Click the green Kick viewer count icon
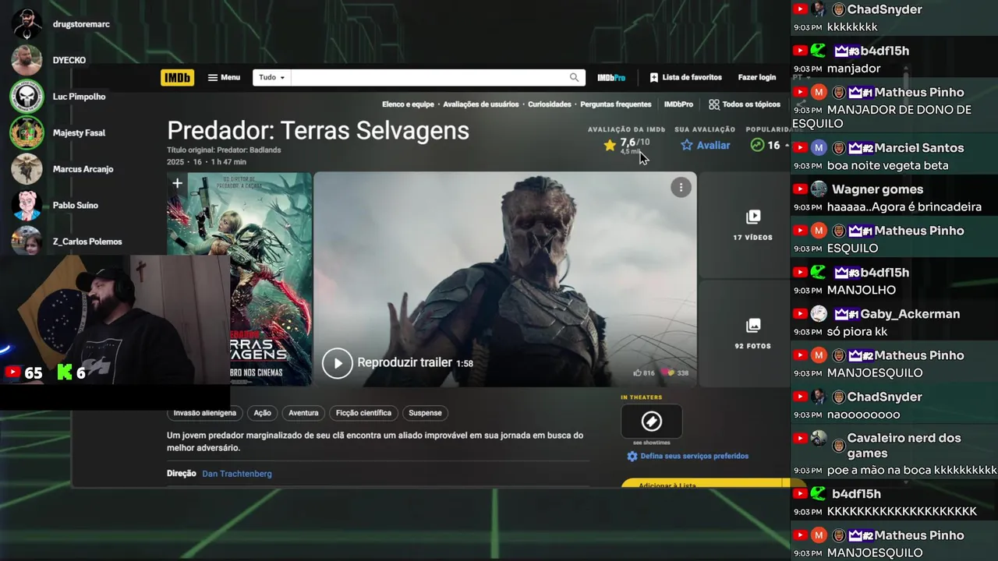 click(65, 372)
